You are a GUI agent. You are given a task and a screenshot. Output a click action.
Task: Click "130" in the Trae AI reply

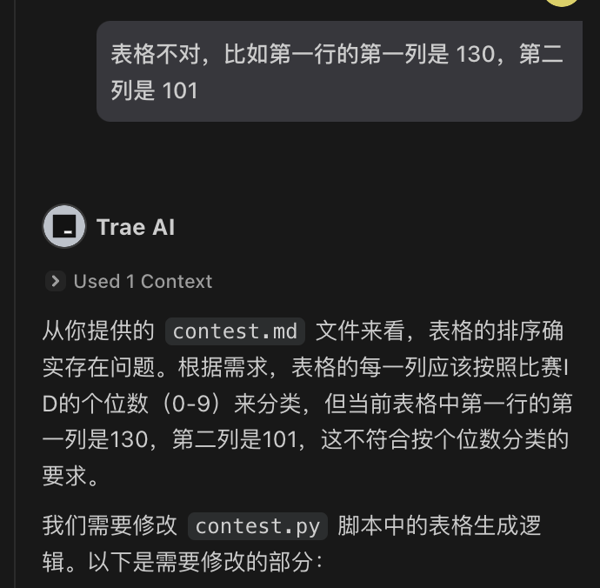[x=129, y=439]
